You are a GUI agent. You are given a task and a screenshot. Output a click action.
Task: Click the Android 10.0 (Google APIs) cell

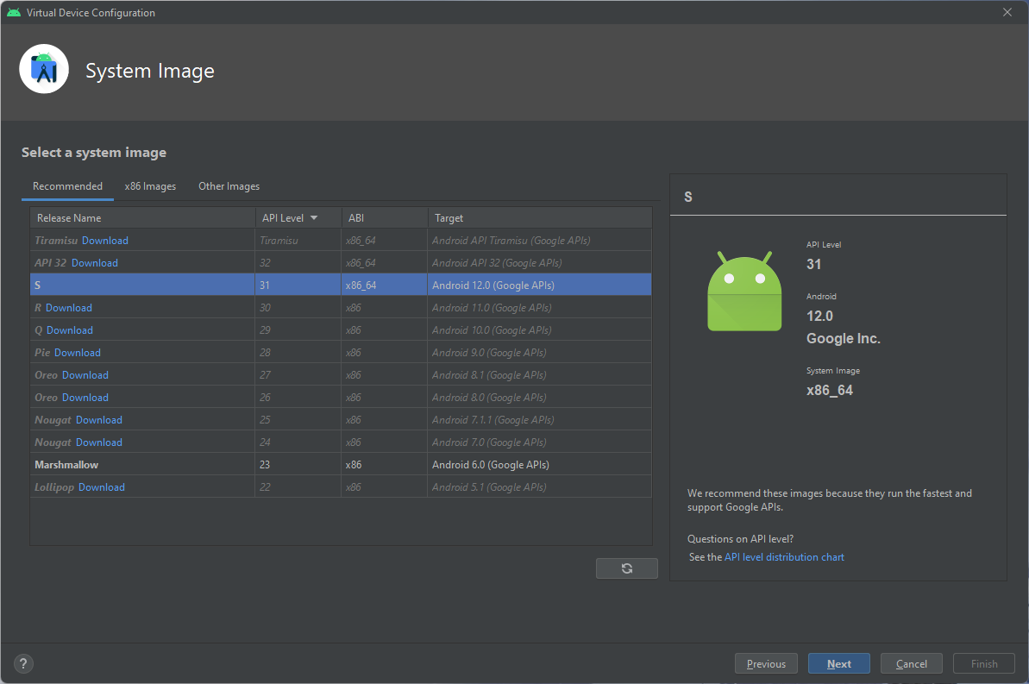coord(539,330)
